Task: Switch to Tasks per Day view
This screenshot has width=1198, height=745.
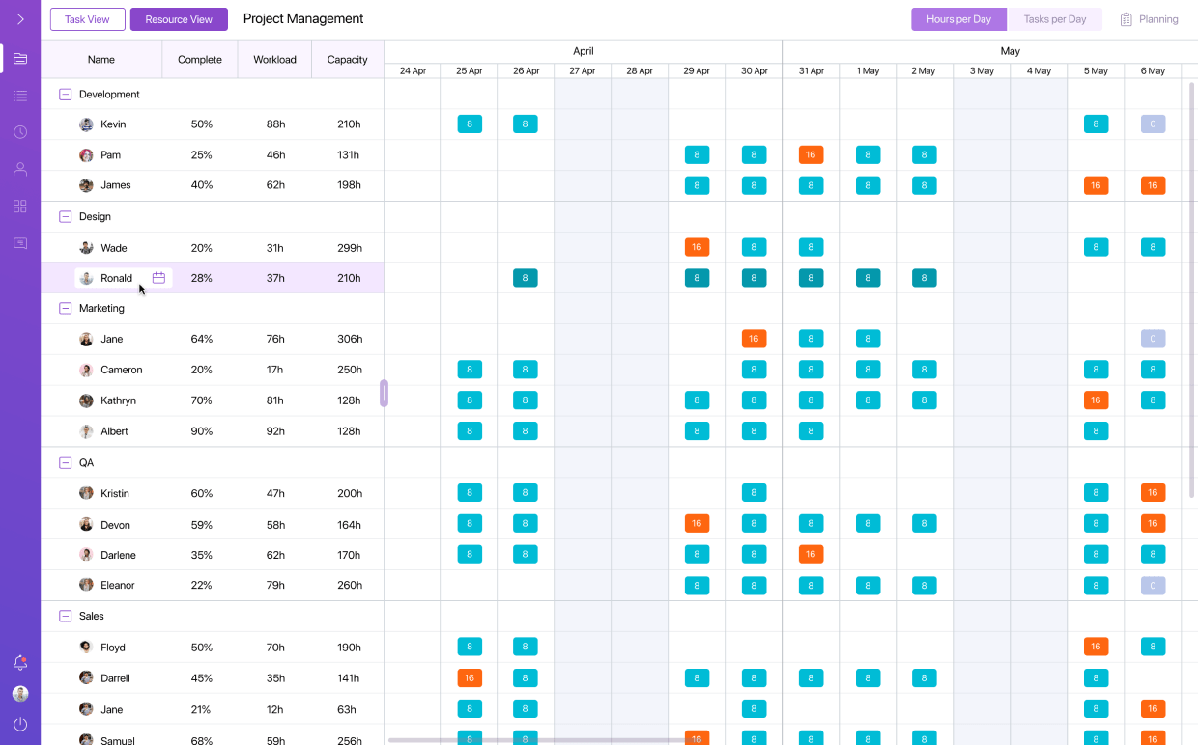Action: coord(1055,18)
